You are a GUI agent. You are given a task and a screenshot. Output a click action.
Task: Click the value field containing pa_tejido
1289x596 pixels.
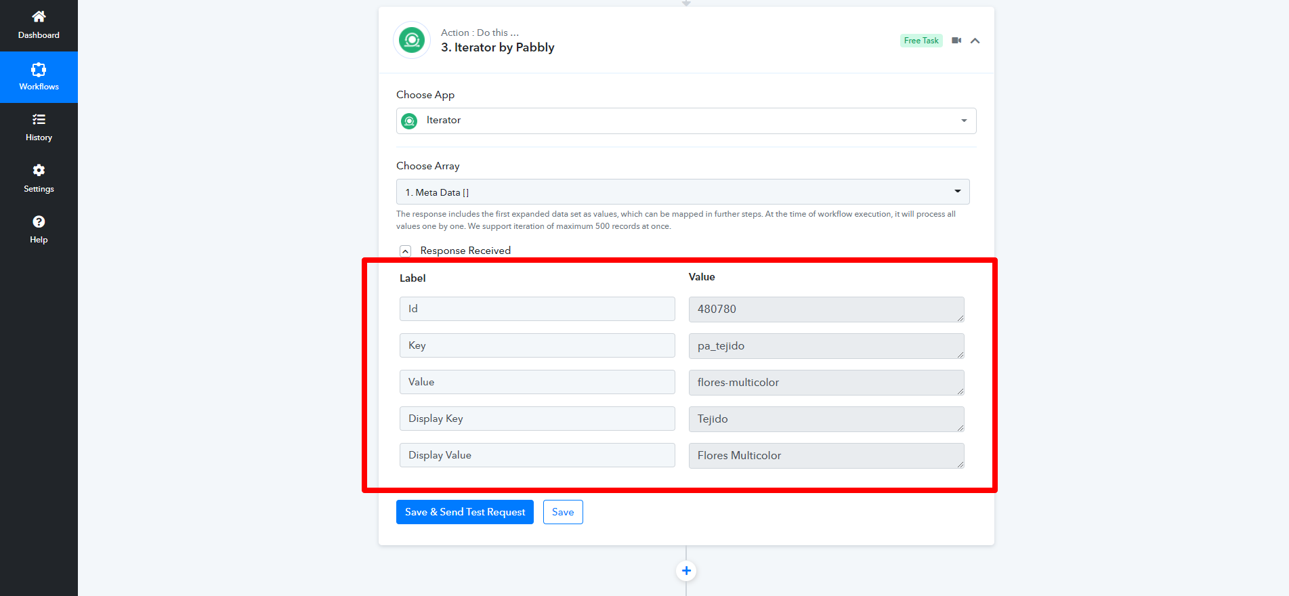coord(826,346)
